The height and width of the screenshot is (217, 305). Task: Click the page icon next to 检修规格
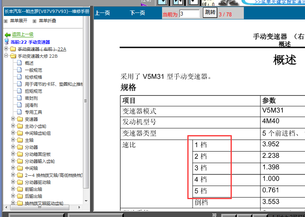click(x=19, y=77)
